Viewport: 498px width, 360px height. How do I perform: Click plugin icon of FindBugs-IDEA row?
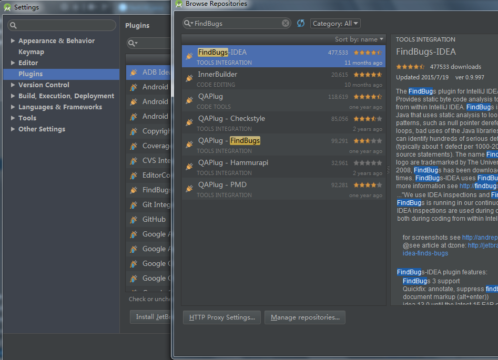pos(189,56)
